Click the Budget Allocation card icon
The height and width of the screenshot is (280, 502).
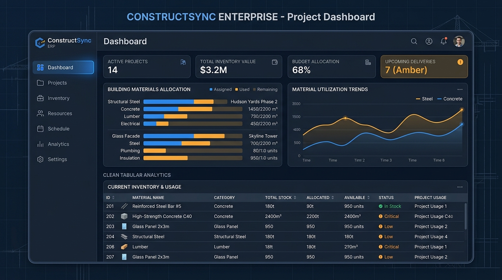[x=368, y=62]
